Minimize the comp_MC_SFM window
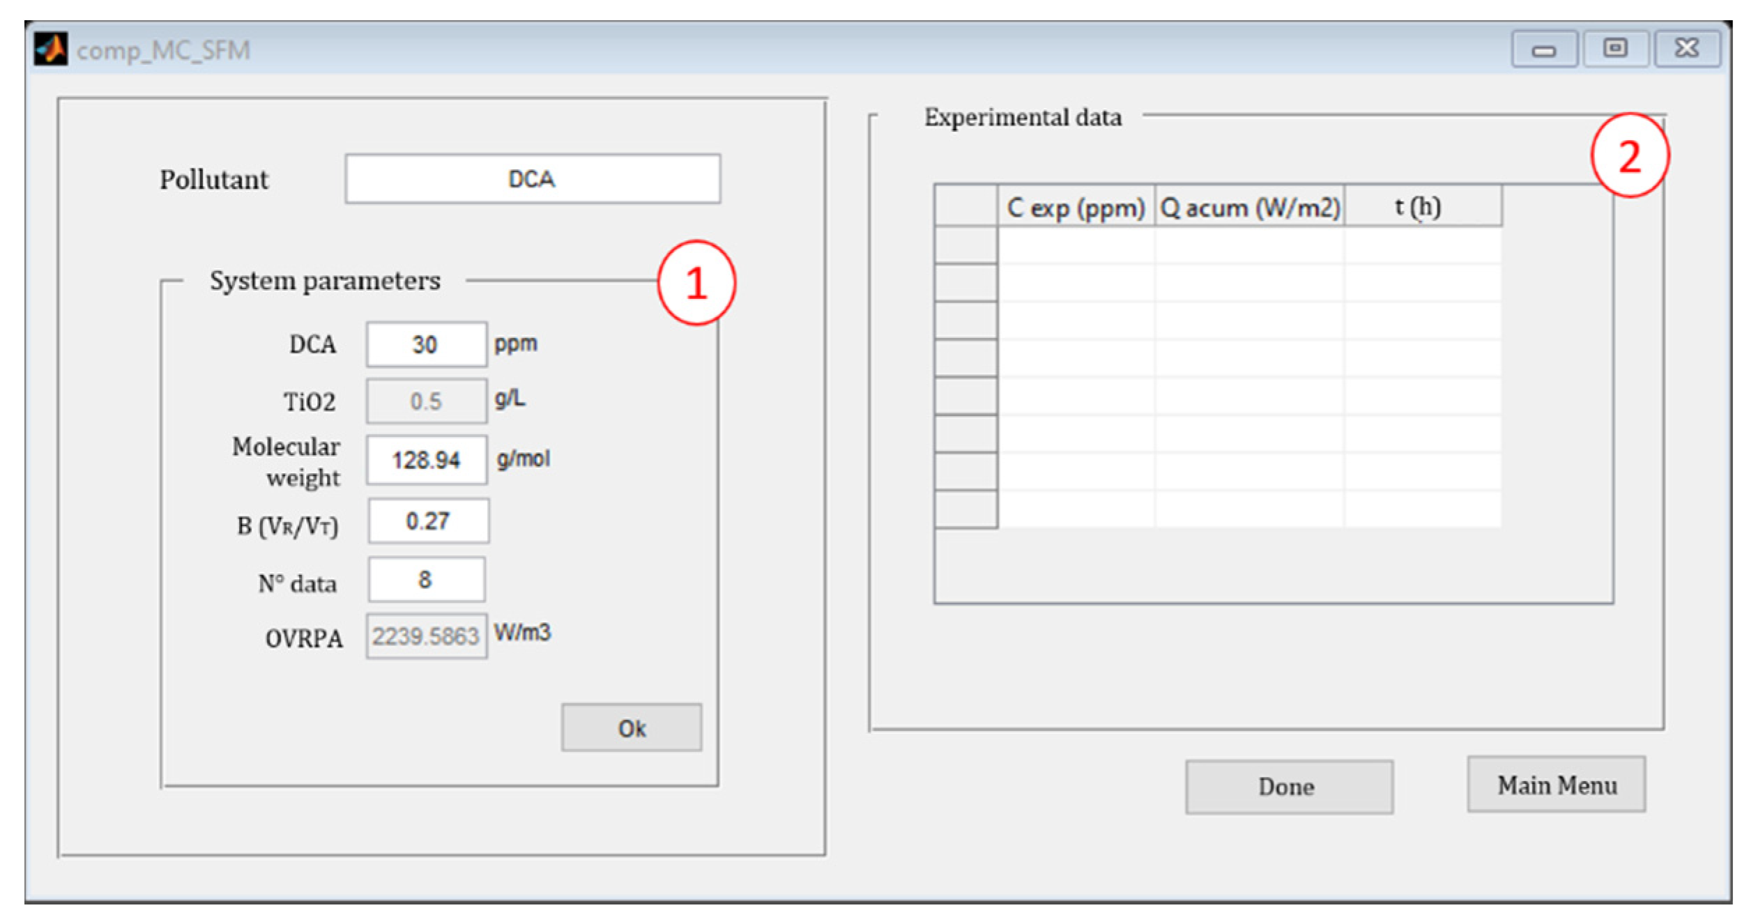1756x924 pixels. (x=1544, y=49)
